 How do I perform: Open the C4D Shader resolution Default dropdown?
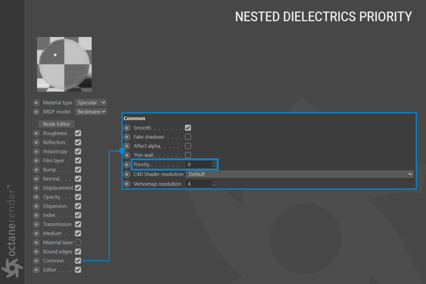300,174
